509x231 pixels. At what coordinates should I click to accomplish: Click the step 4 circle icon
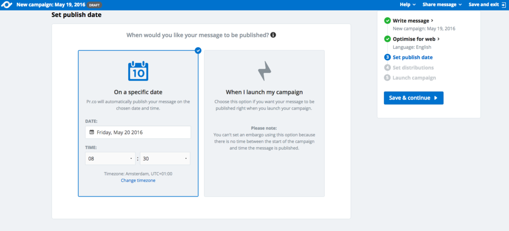coord(387,68)
